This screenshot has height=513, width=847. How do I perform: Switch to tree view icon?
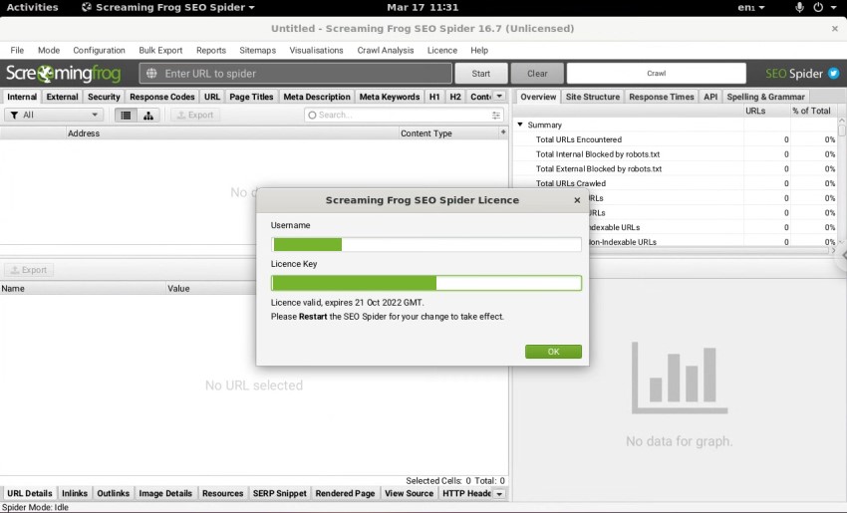[x=148, y=116]
